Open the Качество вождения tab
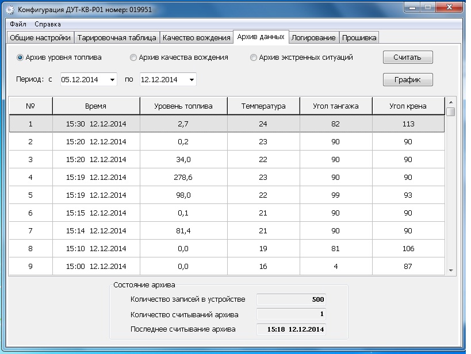 coord(196,38)
